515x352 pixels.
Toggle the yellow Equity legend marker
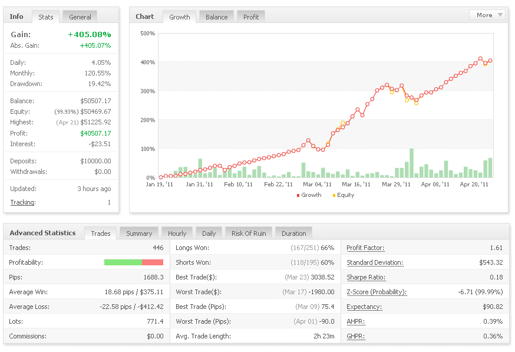pyautogui.click(x=334, y=195)
